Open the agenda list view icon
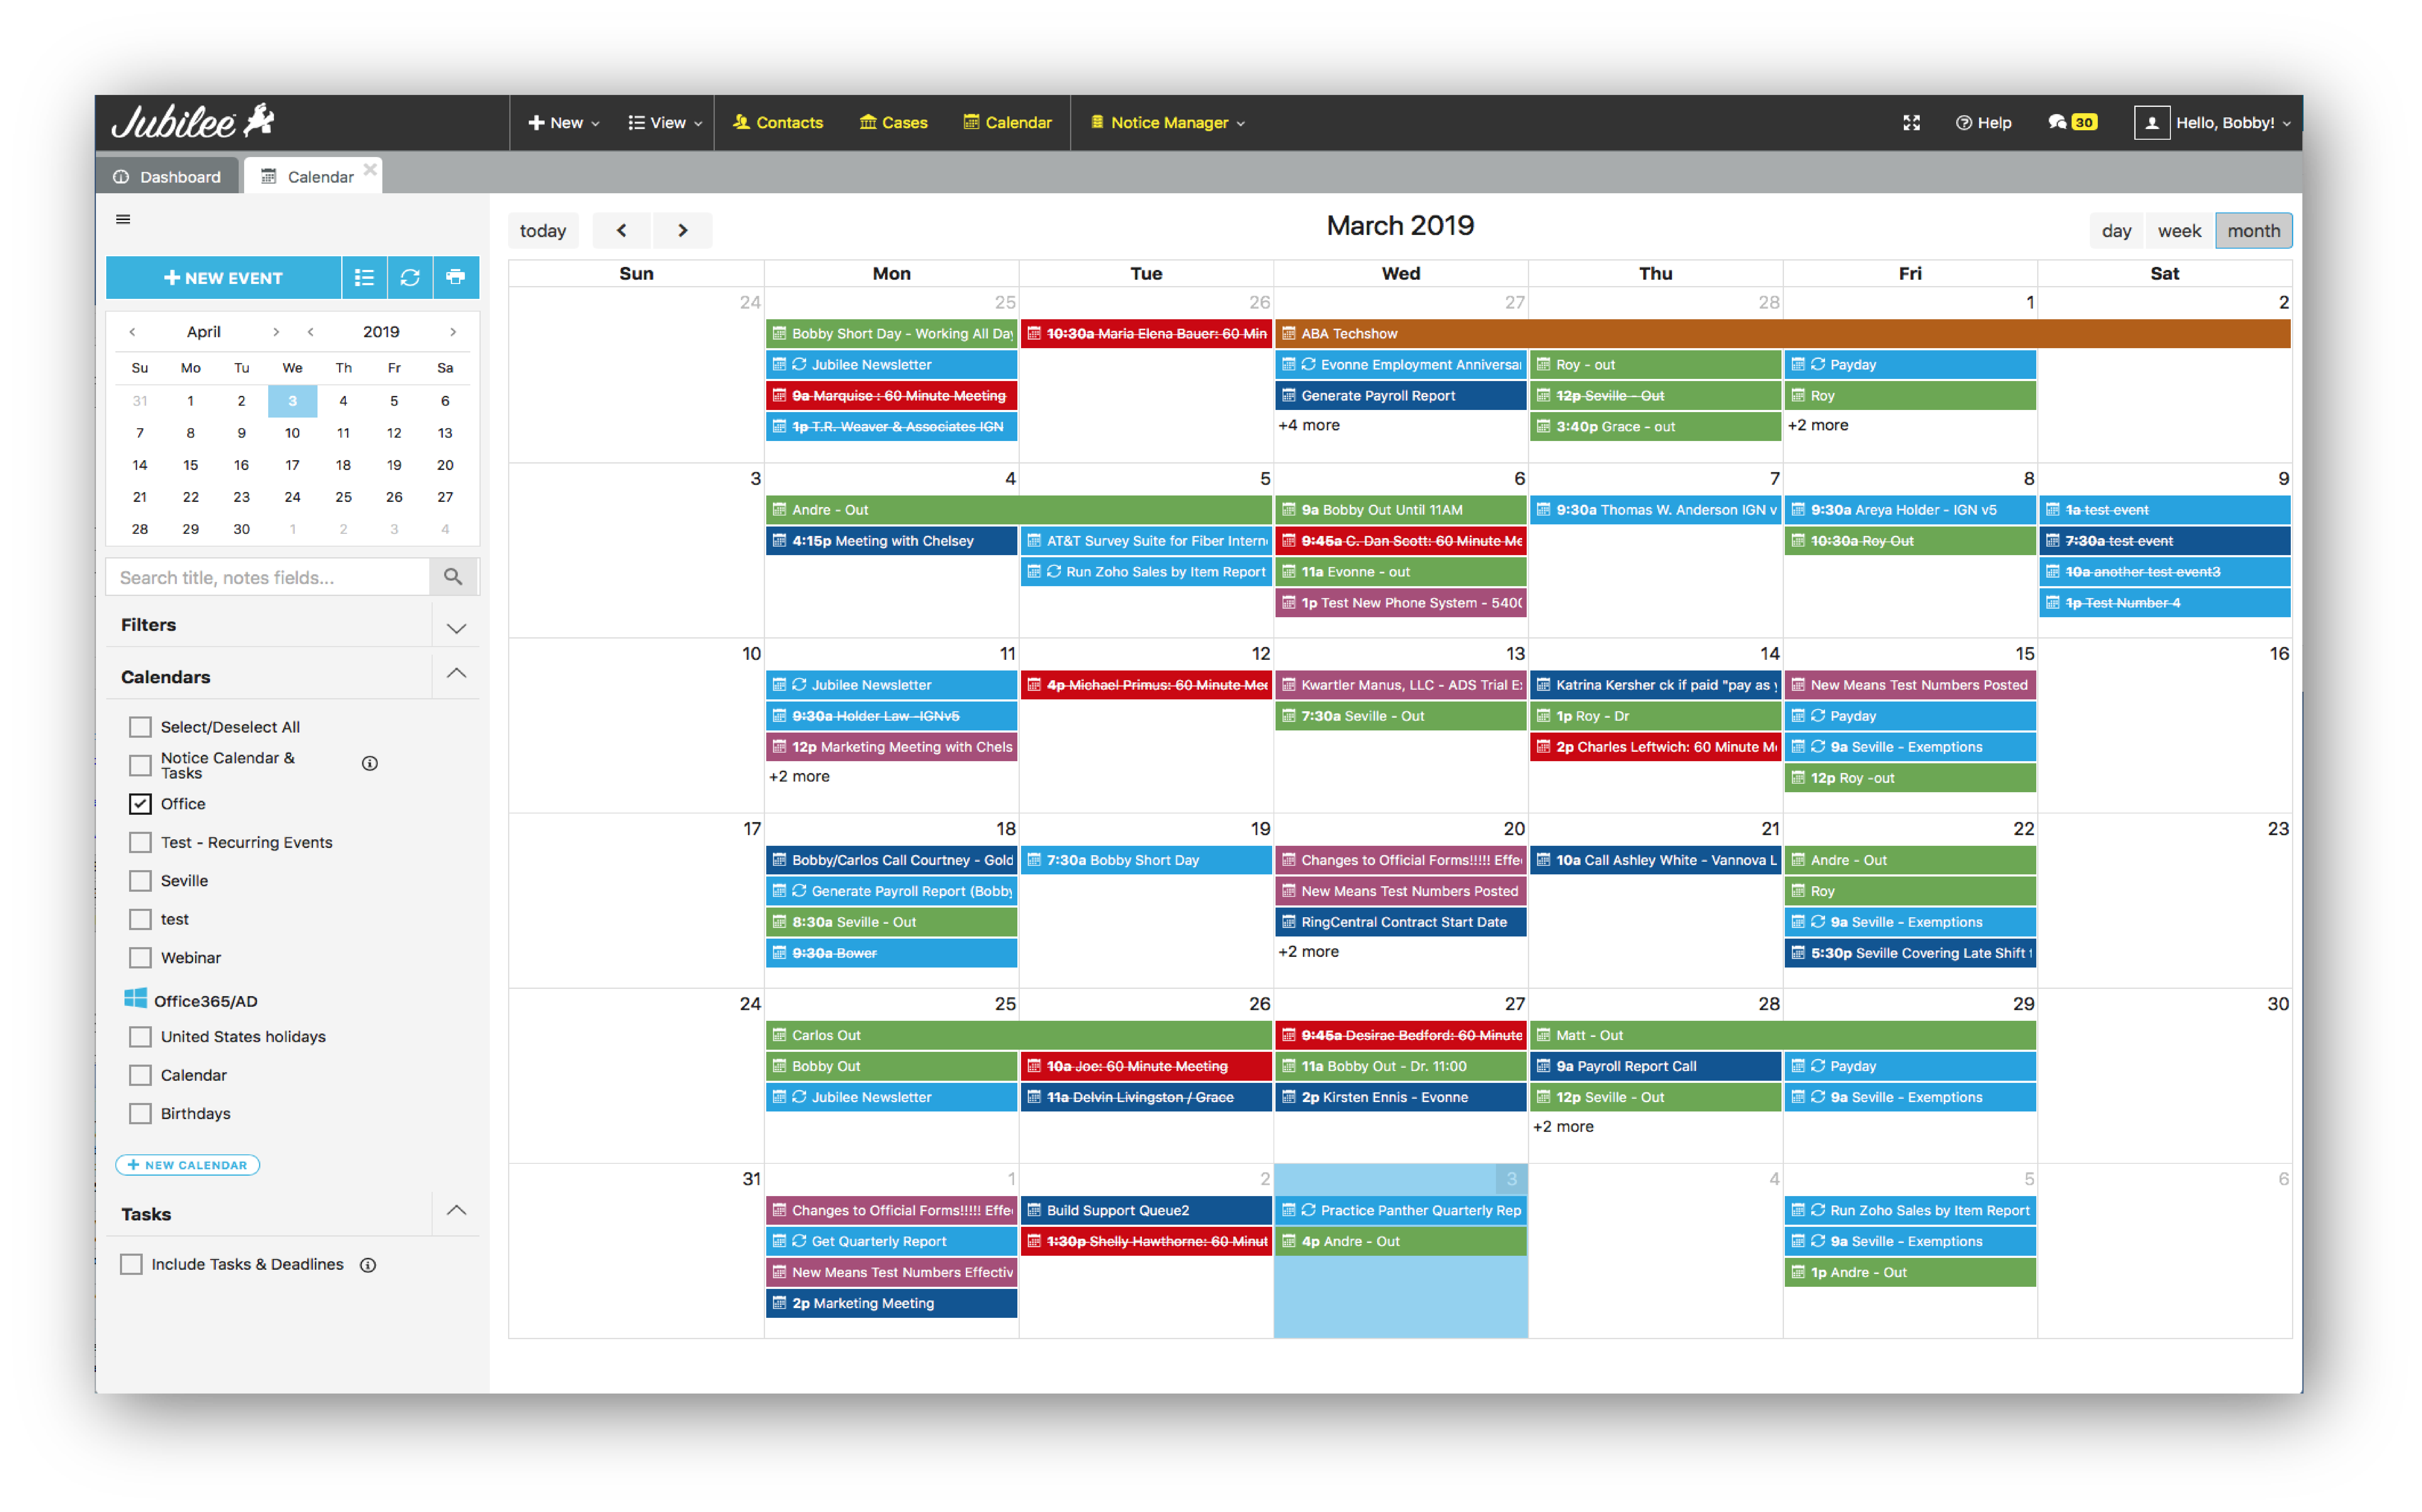Image resolution: width=2422 pixels, height=1512 pixels. point(364,278)
